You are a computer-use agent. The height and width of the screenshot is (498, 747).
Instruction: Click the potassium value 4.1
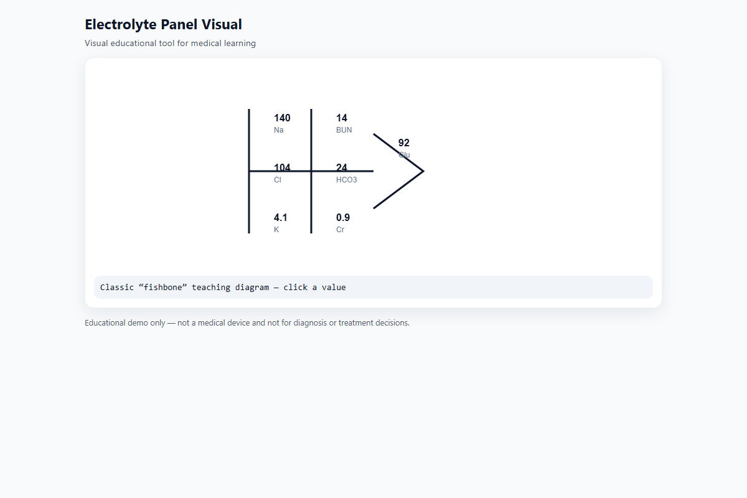[x=281, y=218]
